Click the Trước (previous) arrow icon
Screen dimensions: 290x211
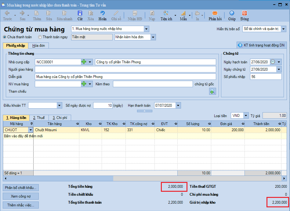(7, 13)
